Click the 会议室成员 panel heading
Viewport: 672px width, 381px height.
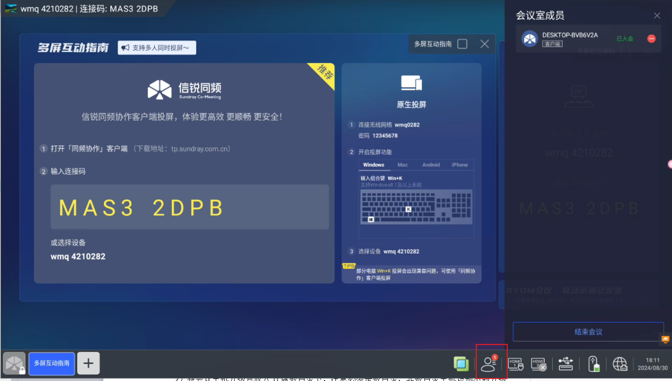(540, 16)
